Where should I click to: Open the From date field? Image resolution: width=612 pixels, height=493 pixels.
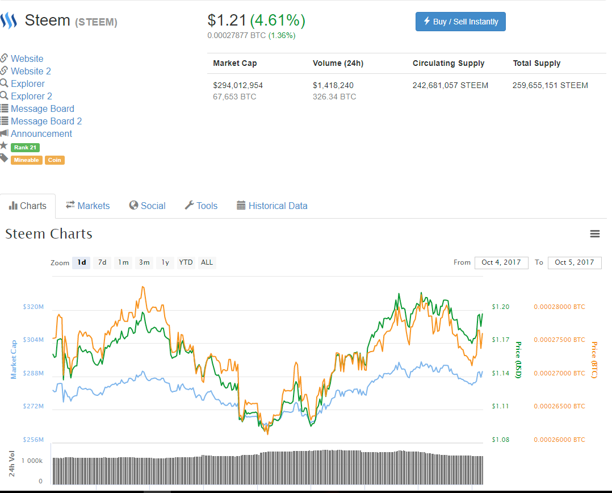tap(501, 262)
